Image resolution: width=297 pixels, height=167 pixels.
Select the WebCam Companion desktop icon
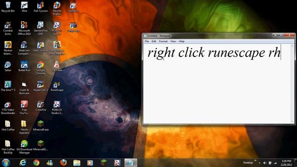[x=24, y=48]
